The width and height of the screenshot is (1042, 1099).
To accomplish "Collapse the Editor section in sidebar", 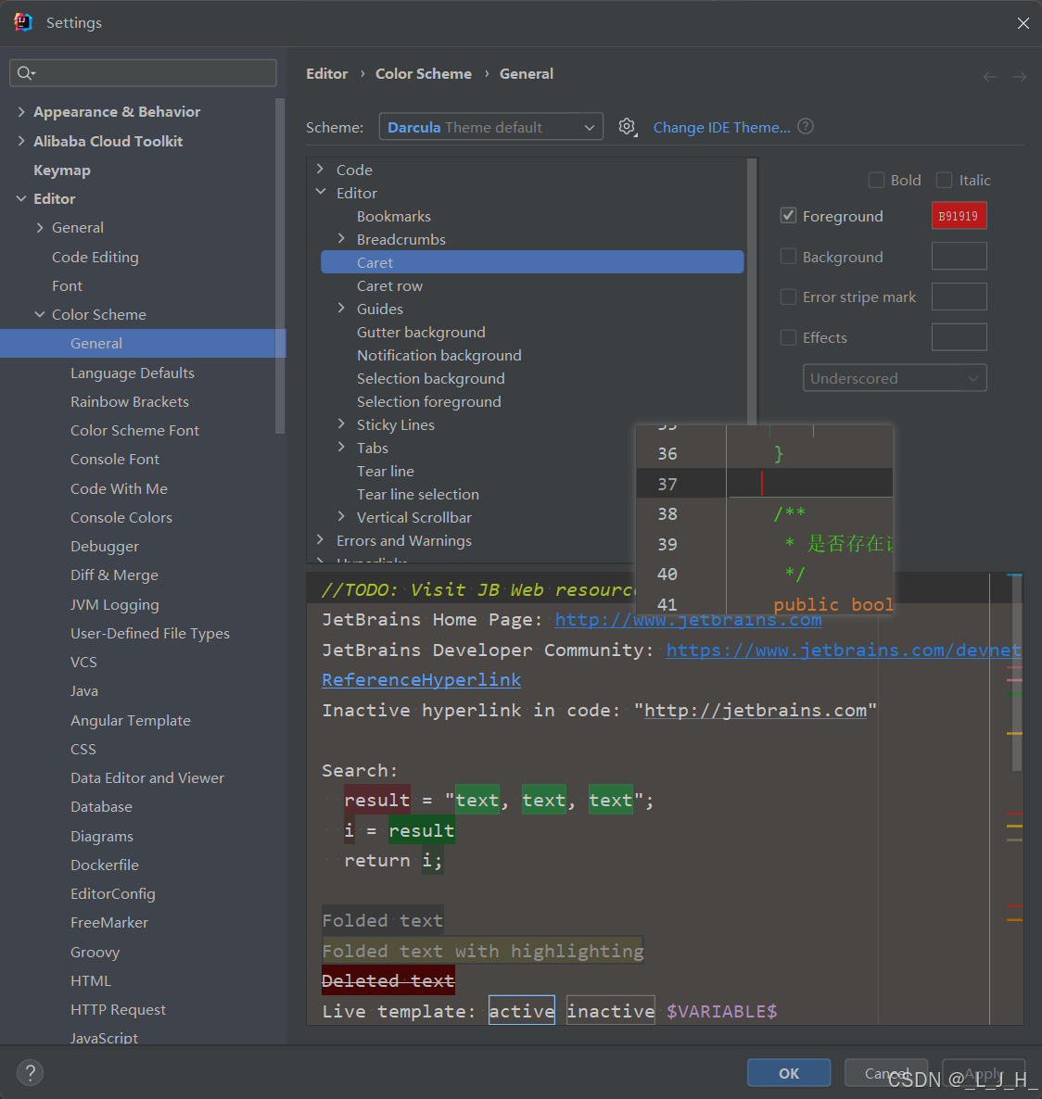I will click(21, 198).
